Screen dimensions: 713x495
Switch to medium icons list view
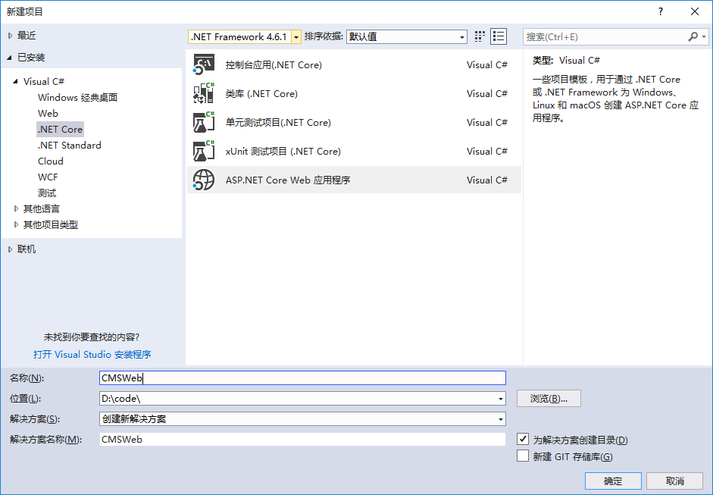pos(499,36)
